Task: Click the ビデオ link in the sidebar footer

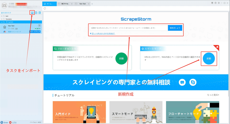Action: pos(14,122)
